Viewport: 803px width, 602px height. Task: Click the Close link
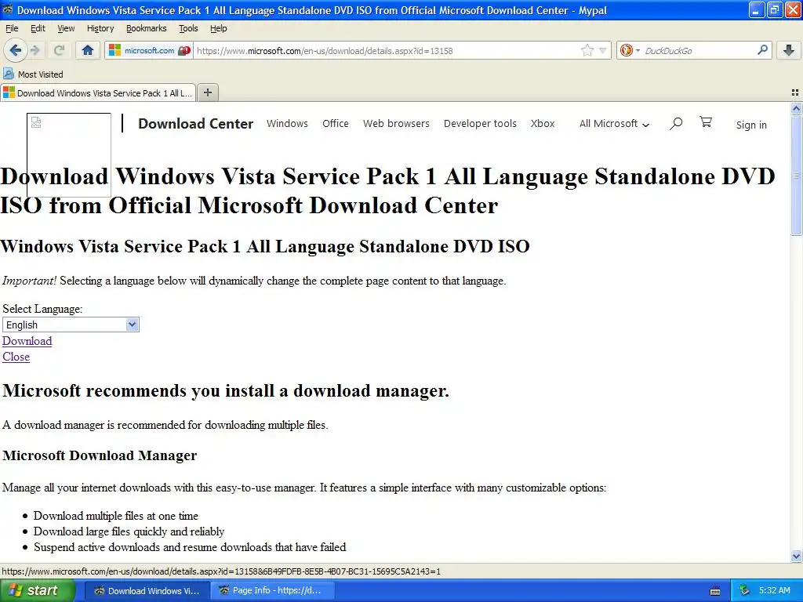coord(16,357)
